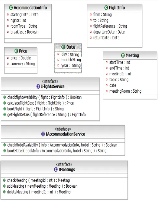
Task: Click the AccommodationInfo class icon
Action: click(11, 8)
